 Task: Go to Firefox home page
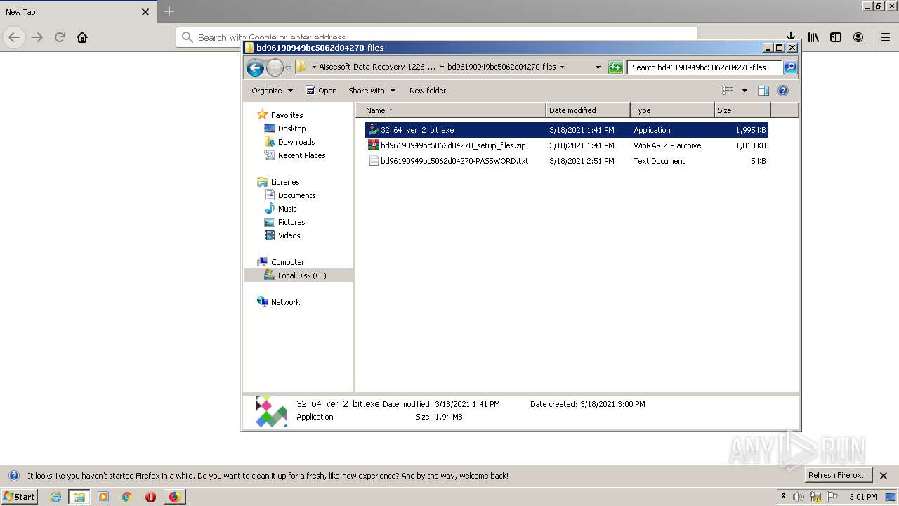[x=82, y=37]
